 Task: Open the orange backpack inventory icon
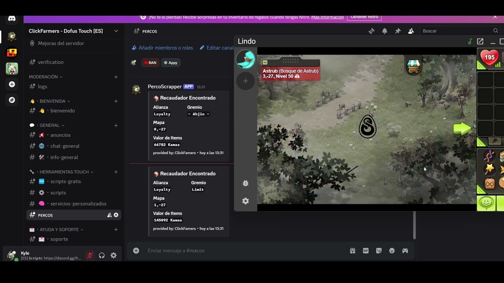tap(489, 183)
